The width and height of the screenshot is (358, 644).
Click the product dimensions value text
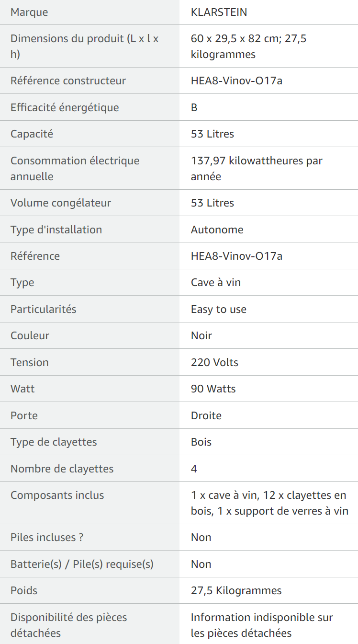coord(248,46)
